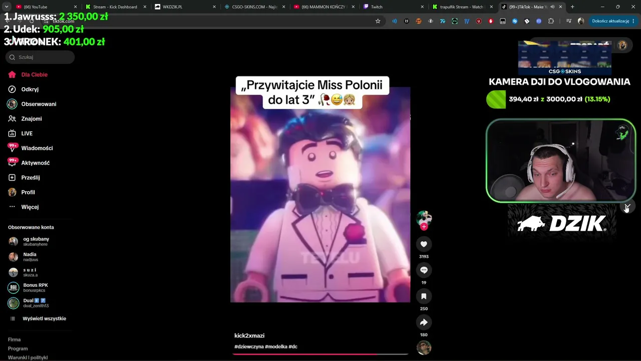Open a new browser tab
The width and height of the screenshot is (641, 361).
572,7
